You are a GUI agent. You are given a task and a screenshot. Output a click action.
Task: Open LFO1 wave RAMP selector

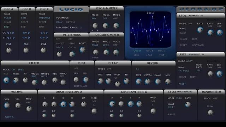[183, 33]
